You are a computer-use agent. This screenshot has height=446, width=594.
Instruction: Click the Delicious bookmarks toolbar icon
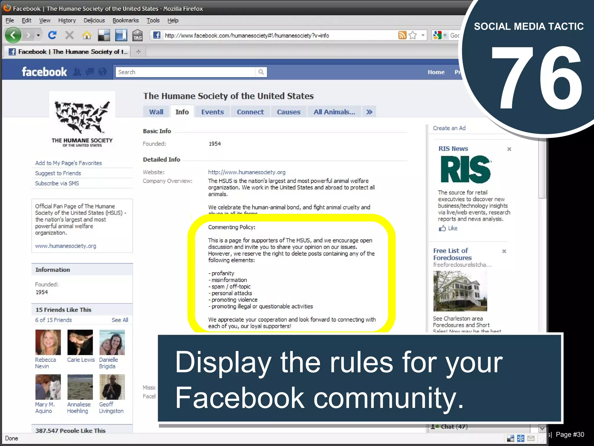click(104, 35)
